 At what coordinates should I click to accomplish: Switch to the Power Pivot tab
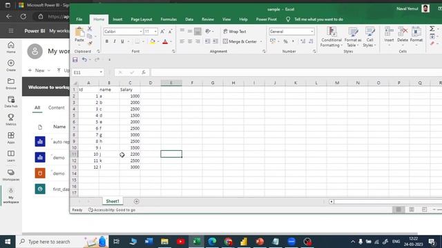[267, 19]
